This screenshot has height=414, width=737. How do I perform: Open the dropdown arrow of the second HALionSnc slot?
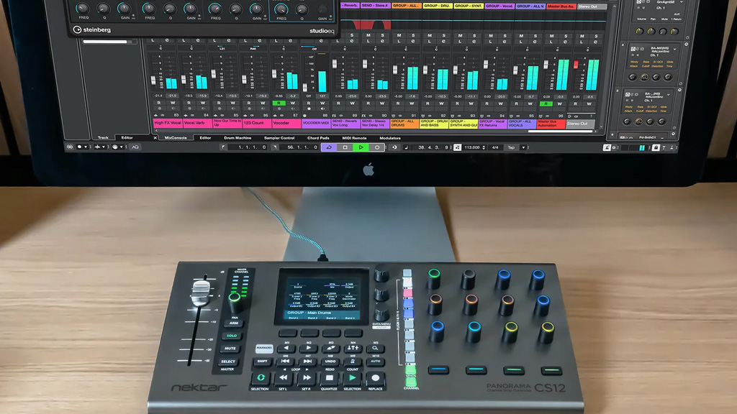675,49
